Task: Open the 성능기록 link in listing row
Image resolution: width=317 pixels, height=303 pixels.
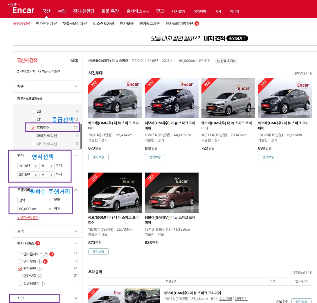Action: click(x=226, y=299)
